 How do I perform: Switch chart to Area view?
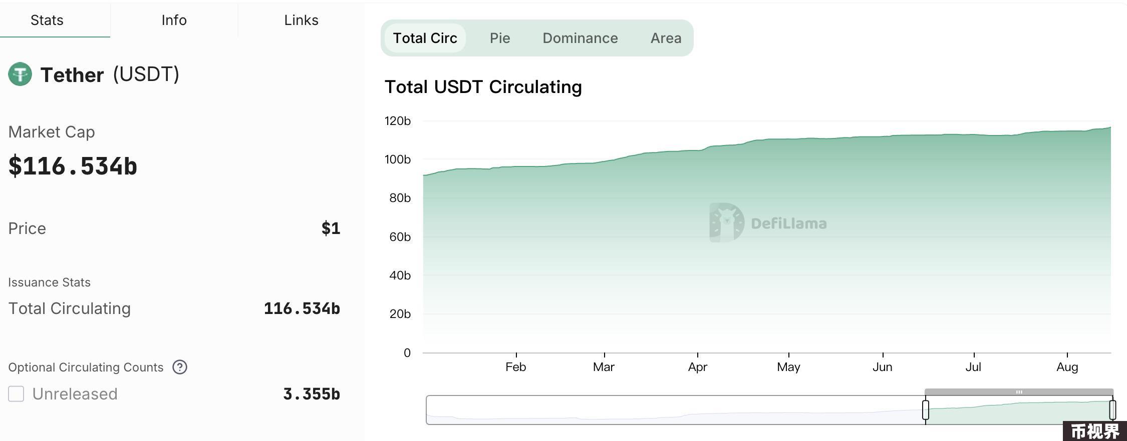666,38
